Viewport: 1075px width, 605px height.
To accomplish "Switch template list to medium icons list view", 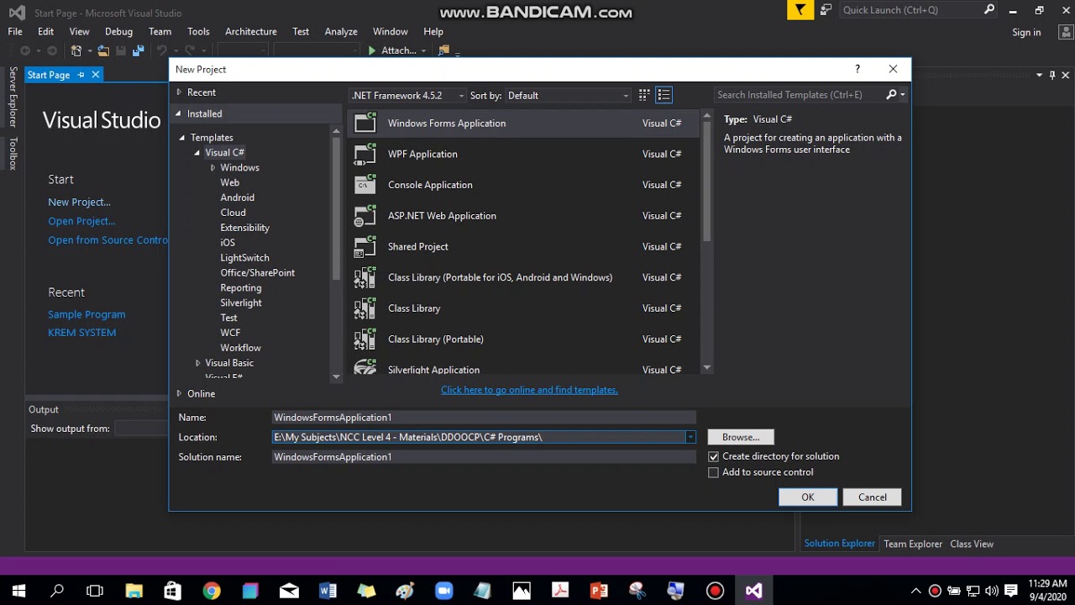I will tap(663, 95).
